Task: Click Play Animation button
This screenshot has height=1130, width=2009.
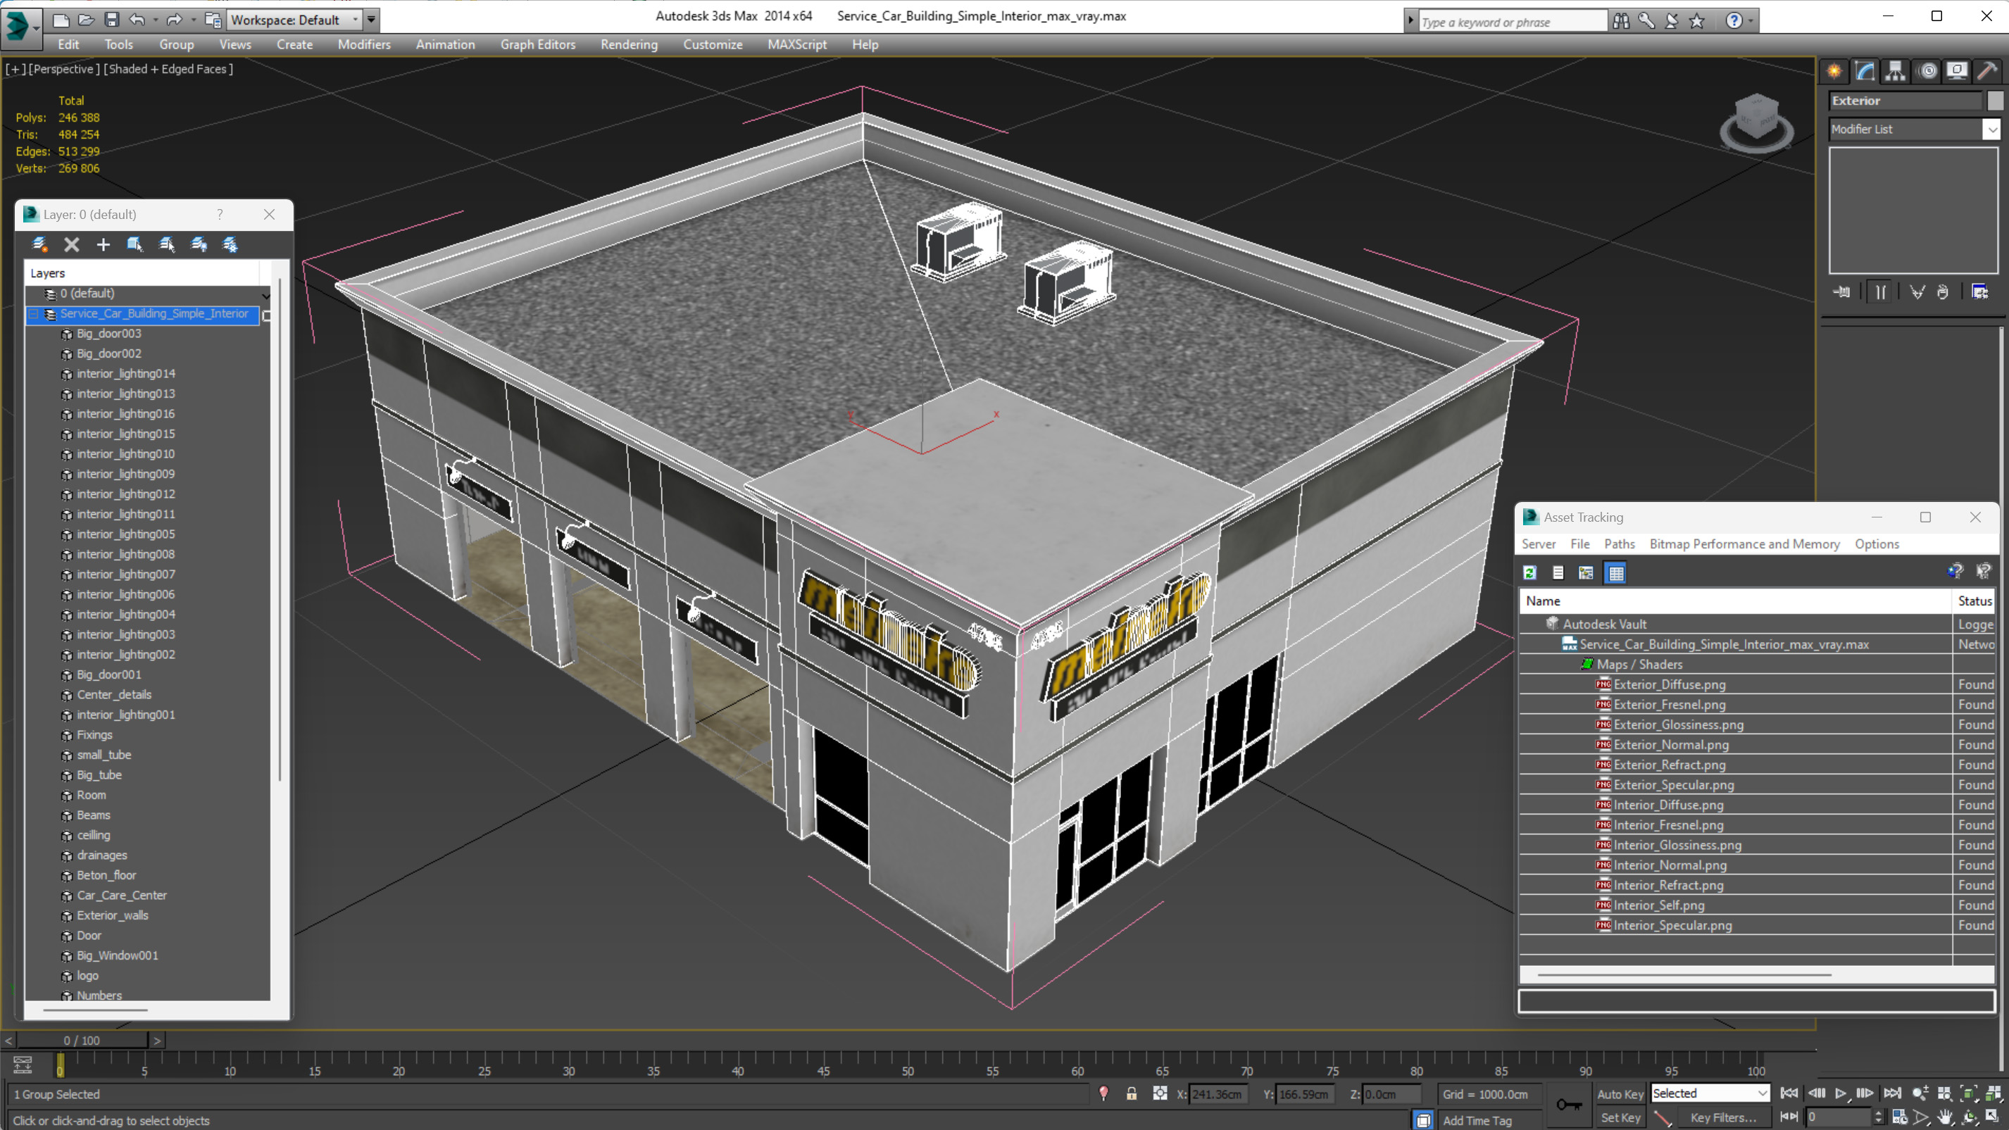Action: tap(1841, 1093)
